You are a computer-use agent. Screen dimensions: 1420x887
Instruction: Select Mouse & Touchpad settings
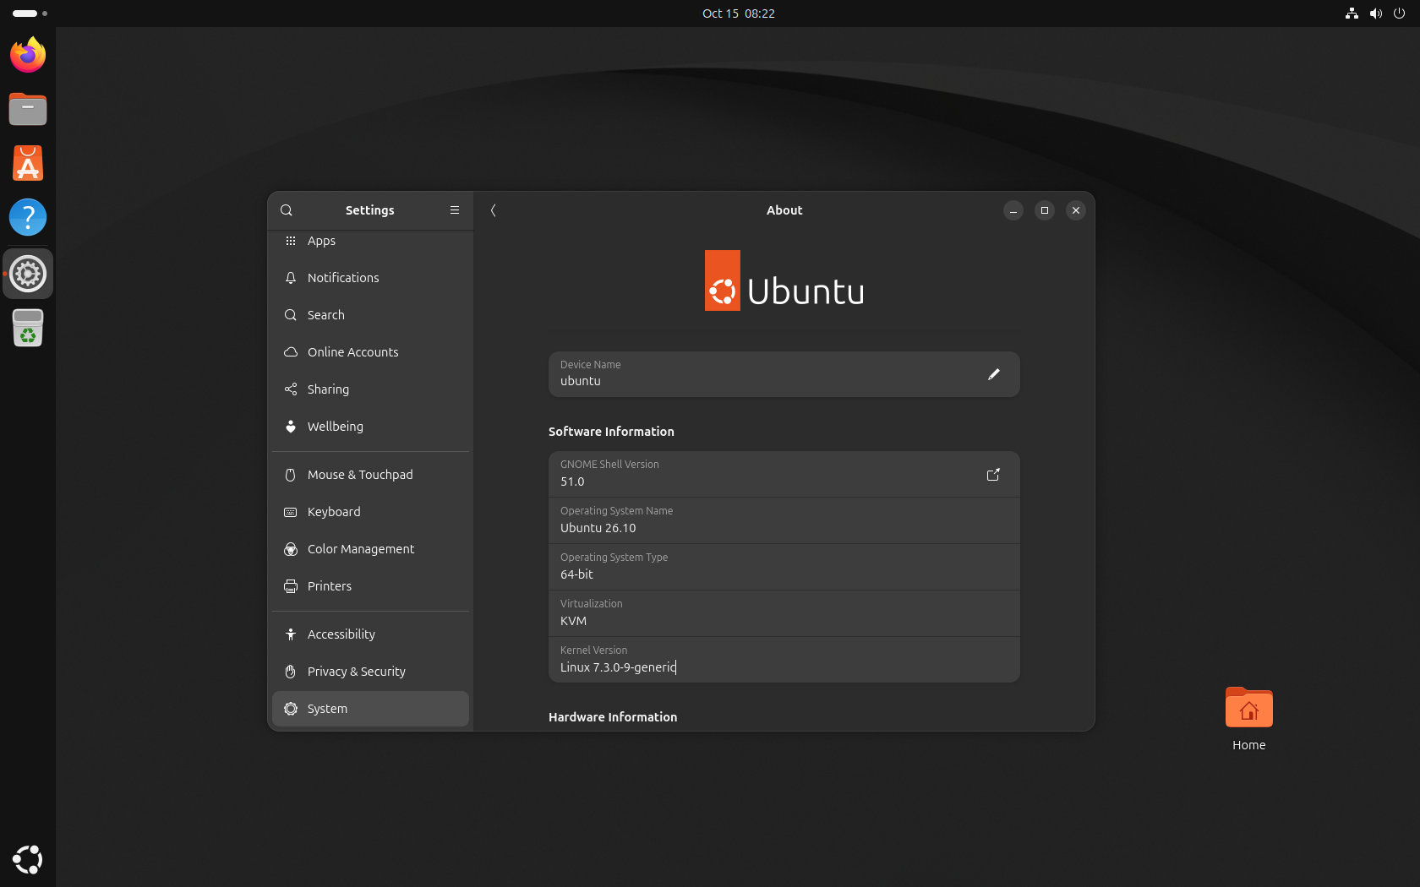[x=370, y=475]
